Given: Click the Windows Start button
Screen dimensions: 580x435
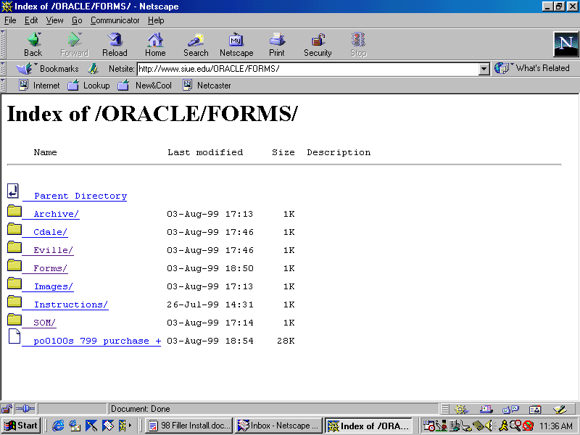Looking at the screenshot, I should coord(21,426).
